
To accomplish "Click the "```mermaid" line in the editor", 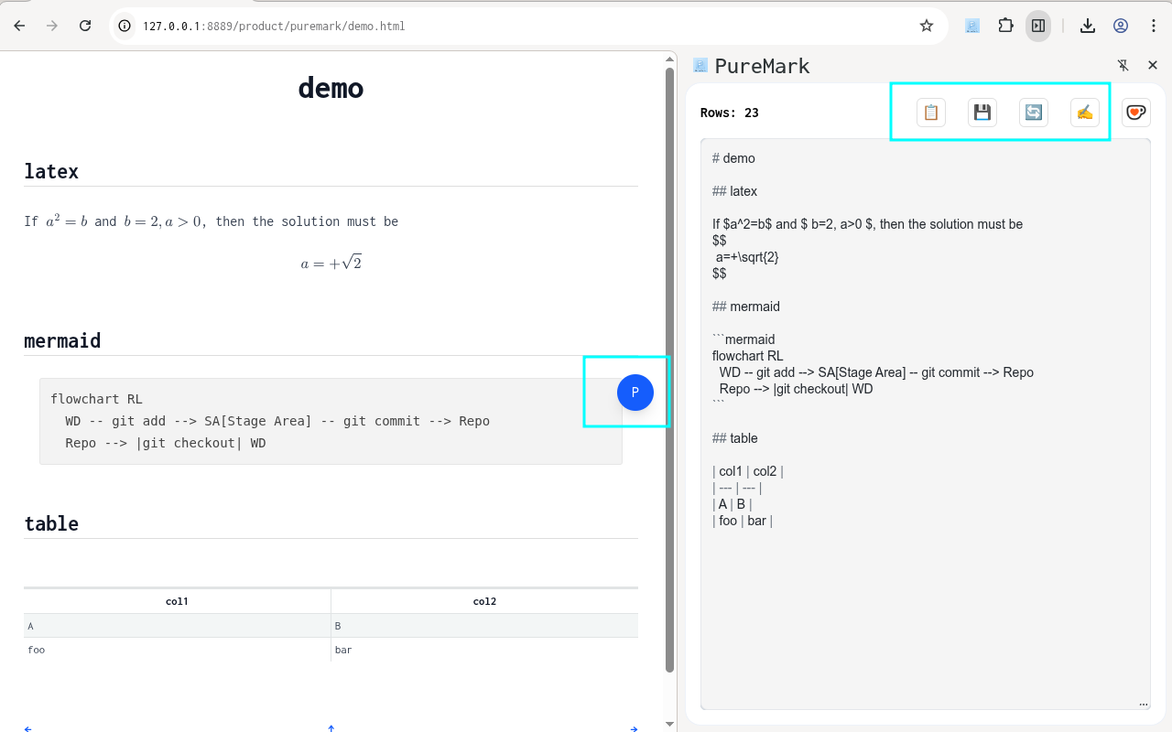I will pos(743,339).
